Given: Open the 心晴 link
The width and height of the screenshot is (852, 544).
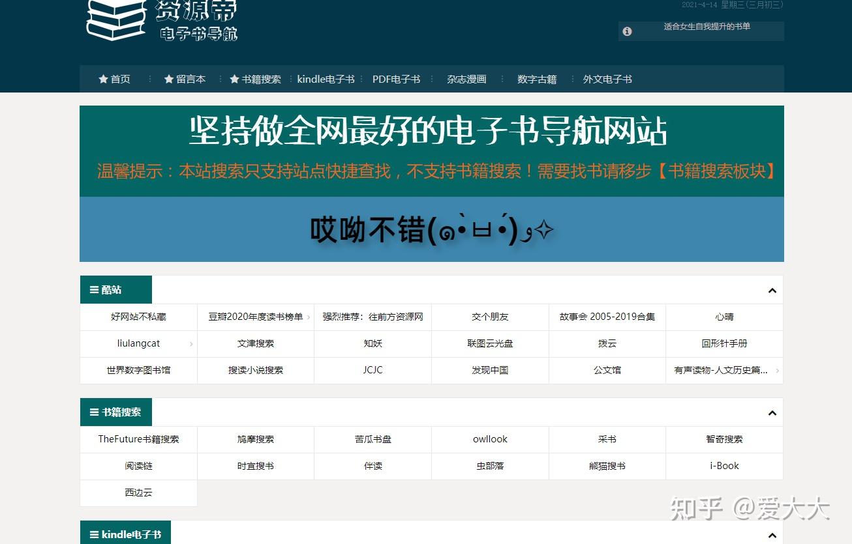Looking at the screenshot, I should 724,317.
